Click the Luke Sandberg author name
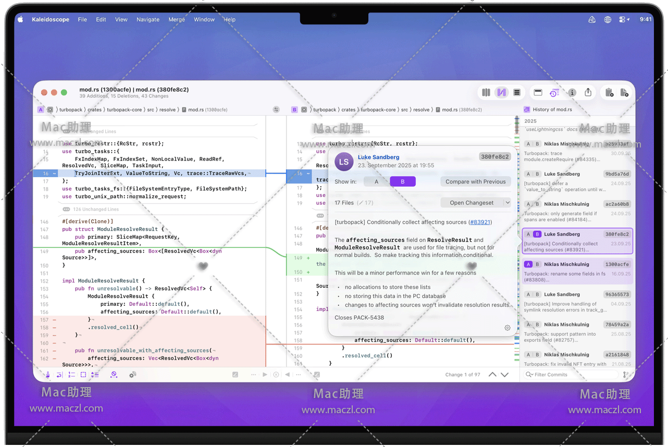 pos(379,157)
